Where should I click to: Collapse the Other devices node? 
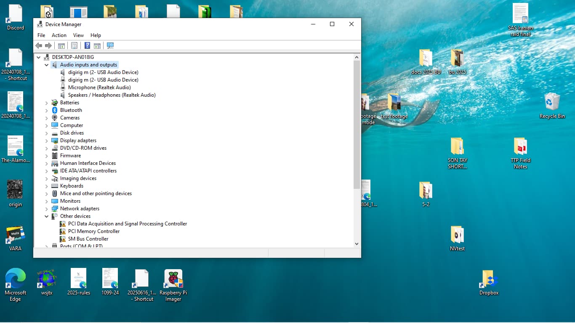point(47,217)
